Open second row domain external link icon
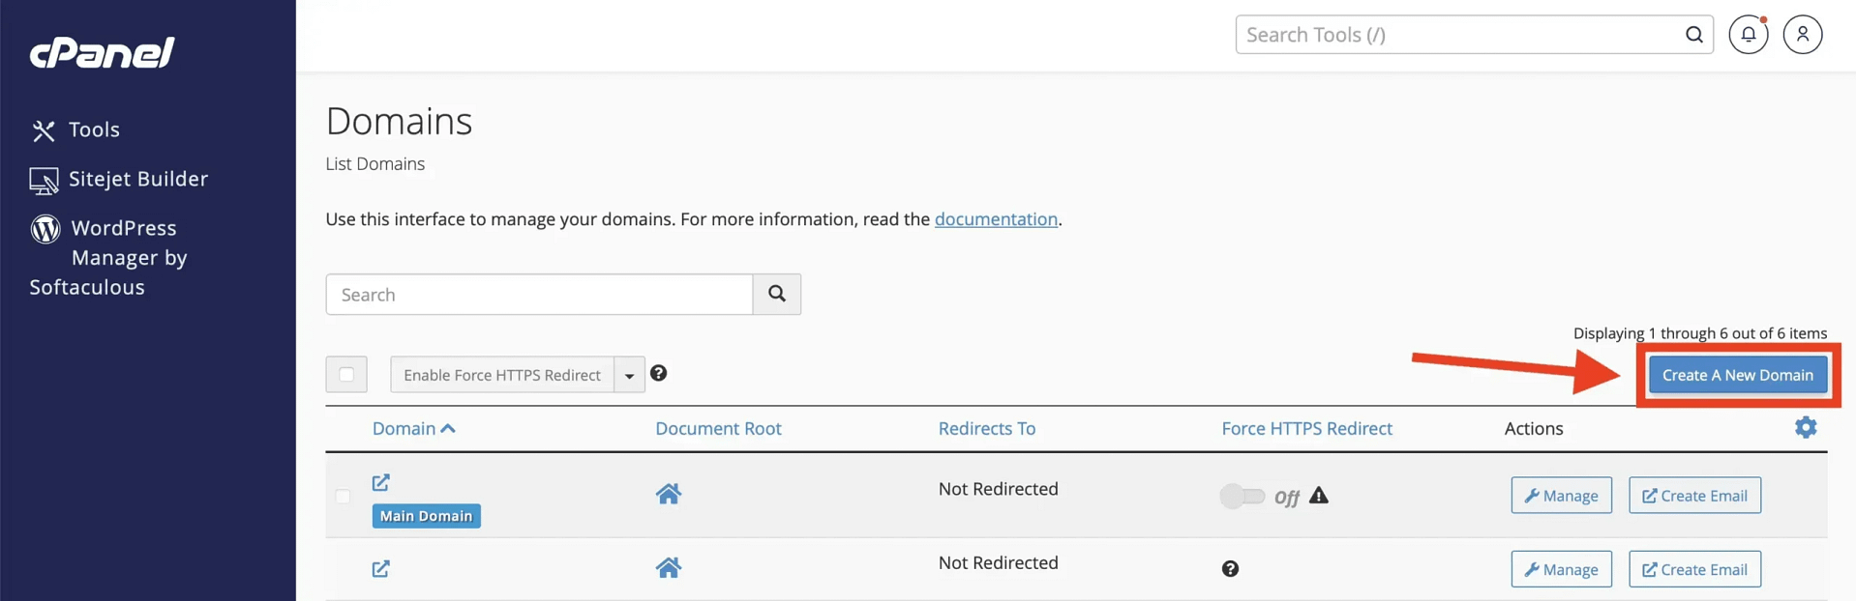 [381, 569]
